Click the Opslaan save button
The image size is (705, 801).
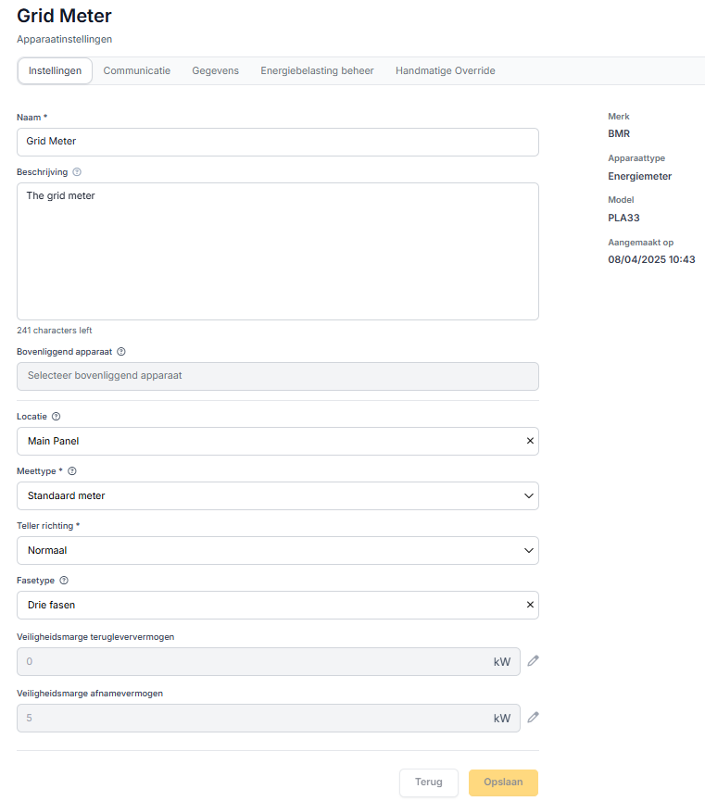[503, 782]
